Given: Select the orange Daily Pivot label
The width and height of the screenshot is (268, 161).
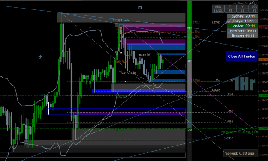Looking at the screenshot, I should pos(121,62).
